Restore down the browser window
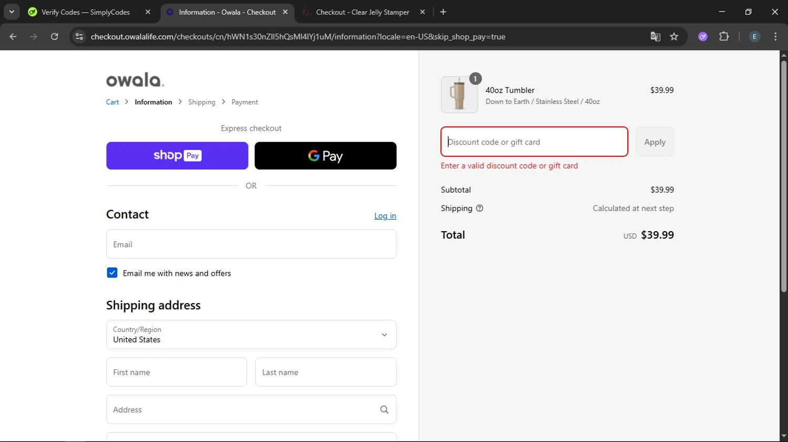Viewport: 788px width, 442px height. click(x=748, y=12)
